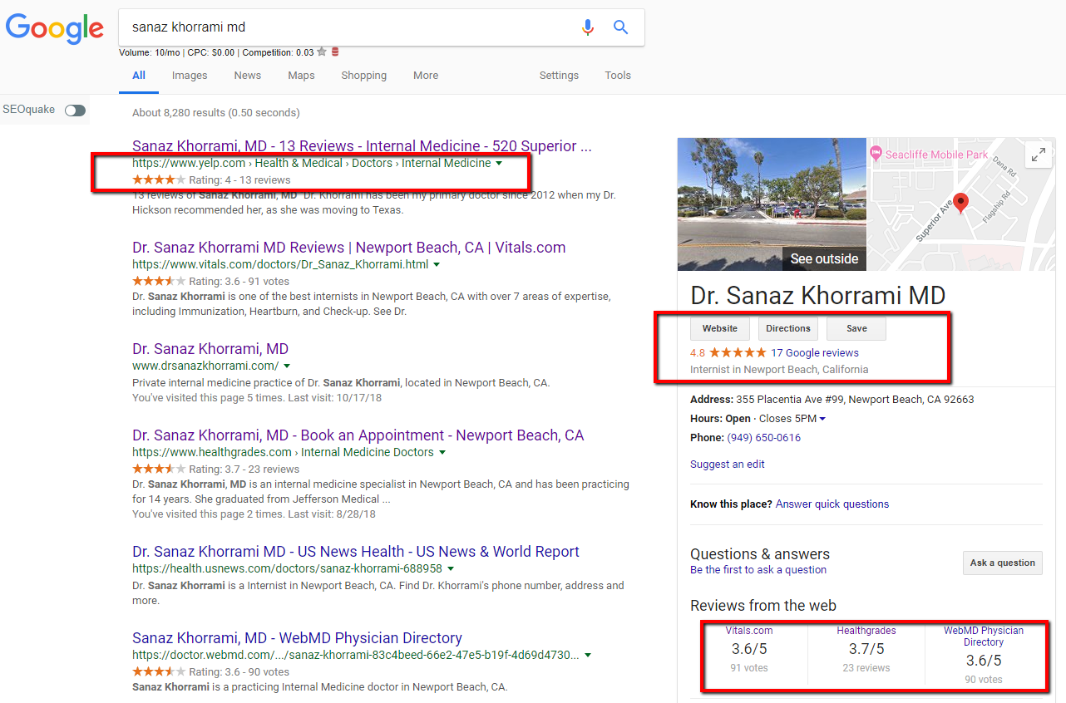Click Internist in Newport Beach, California text
1066x703 pixels.
[779, 370]
